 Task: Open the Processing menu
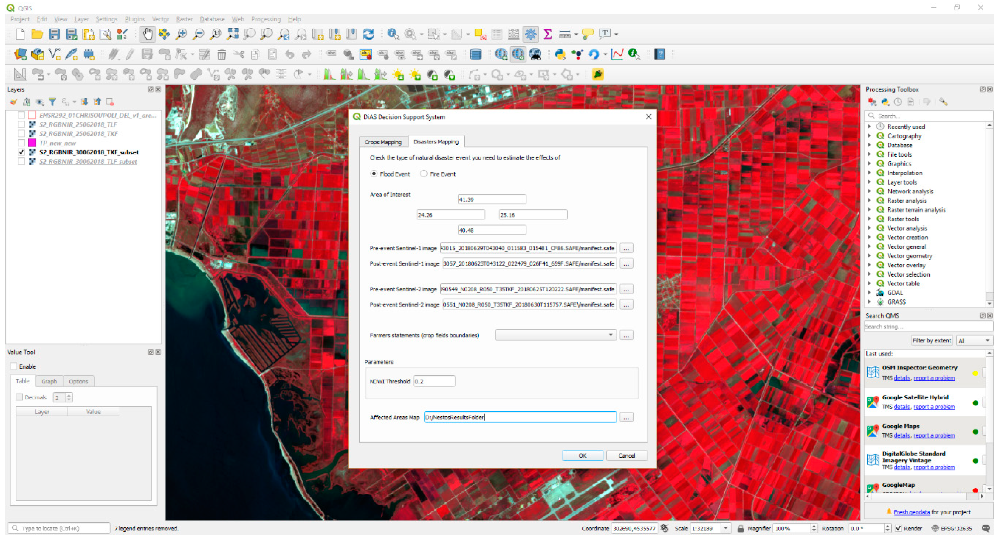point(266,19)
